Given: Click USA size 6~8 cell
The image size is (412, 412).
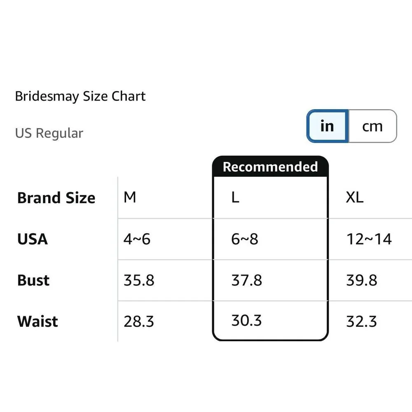Looking at the screenshot, I should pyautogui.click(x=245, y=239).
